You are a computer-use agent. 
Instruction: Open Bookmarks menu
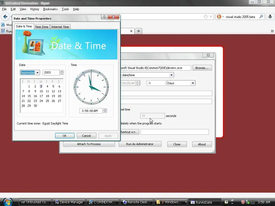click(x=50, y=9)
